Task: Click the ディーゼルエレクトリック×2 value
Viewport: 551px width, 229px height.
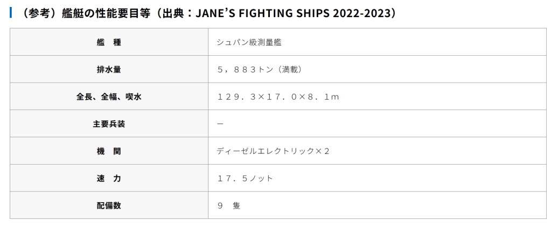Action: (x=273, y=151)
